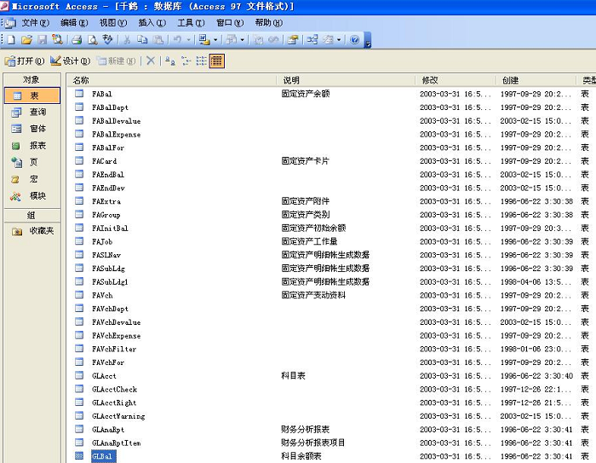Viewport: 596px width, 463px height.
Task: Click the New database toolbar icon
Action: [x=11, y=39]
